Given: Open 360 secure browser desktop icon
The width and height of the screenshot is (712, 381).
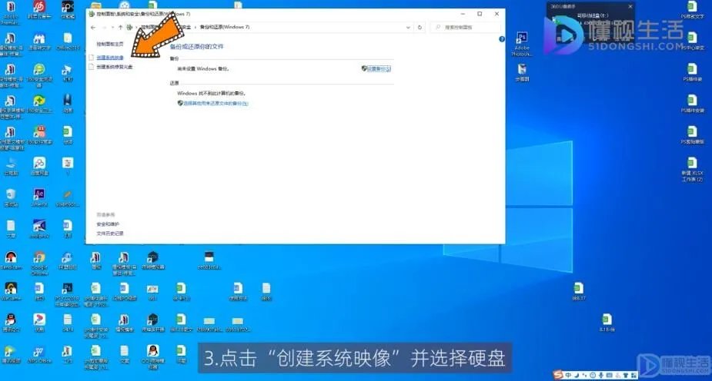Looking at the screenshot, I should (x=39, y=75).
